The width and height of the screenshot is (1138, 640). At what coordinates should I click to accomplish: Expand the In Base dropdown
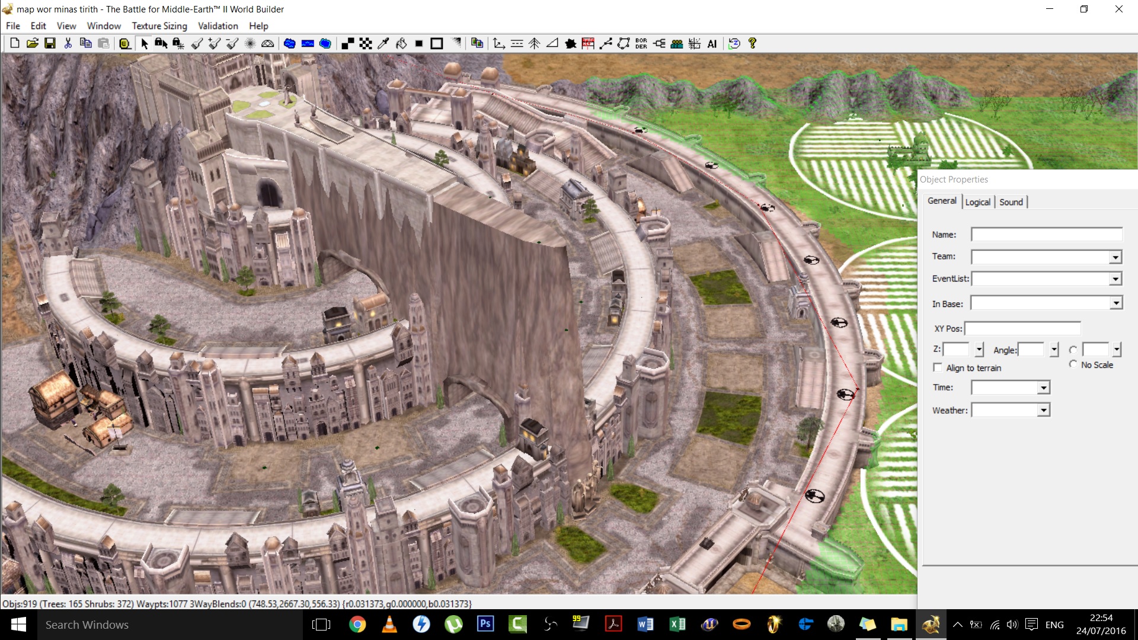(1115, 303)
